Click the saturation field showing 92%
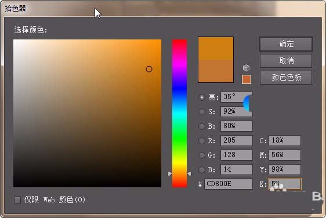 tap(237, 111)
